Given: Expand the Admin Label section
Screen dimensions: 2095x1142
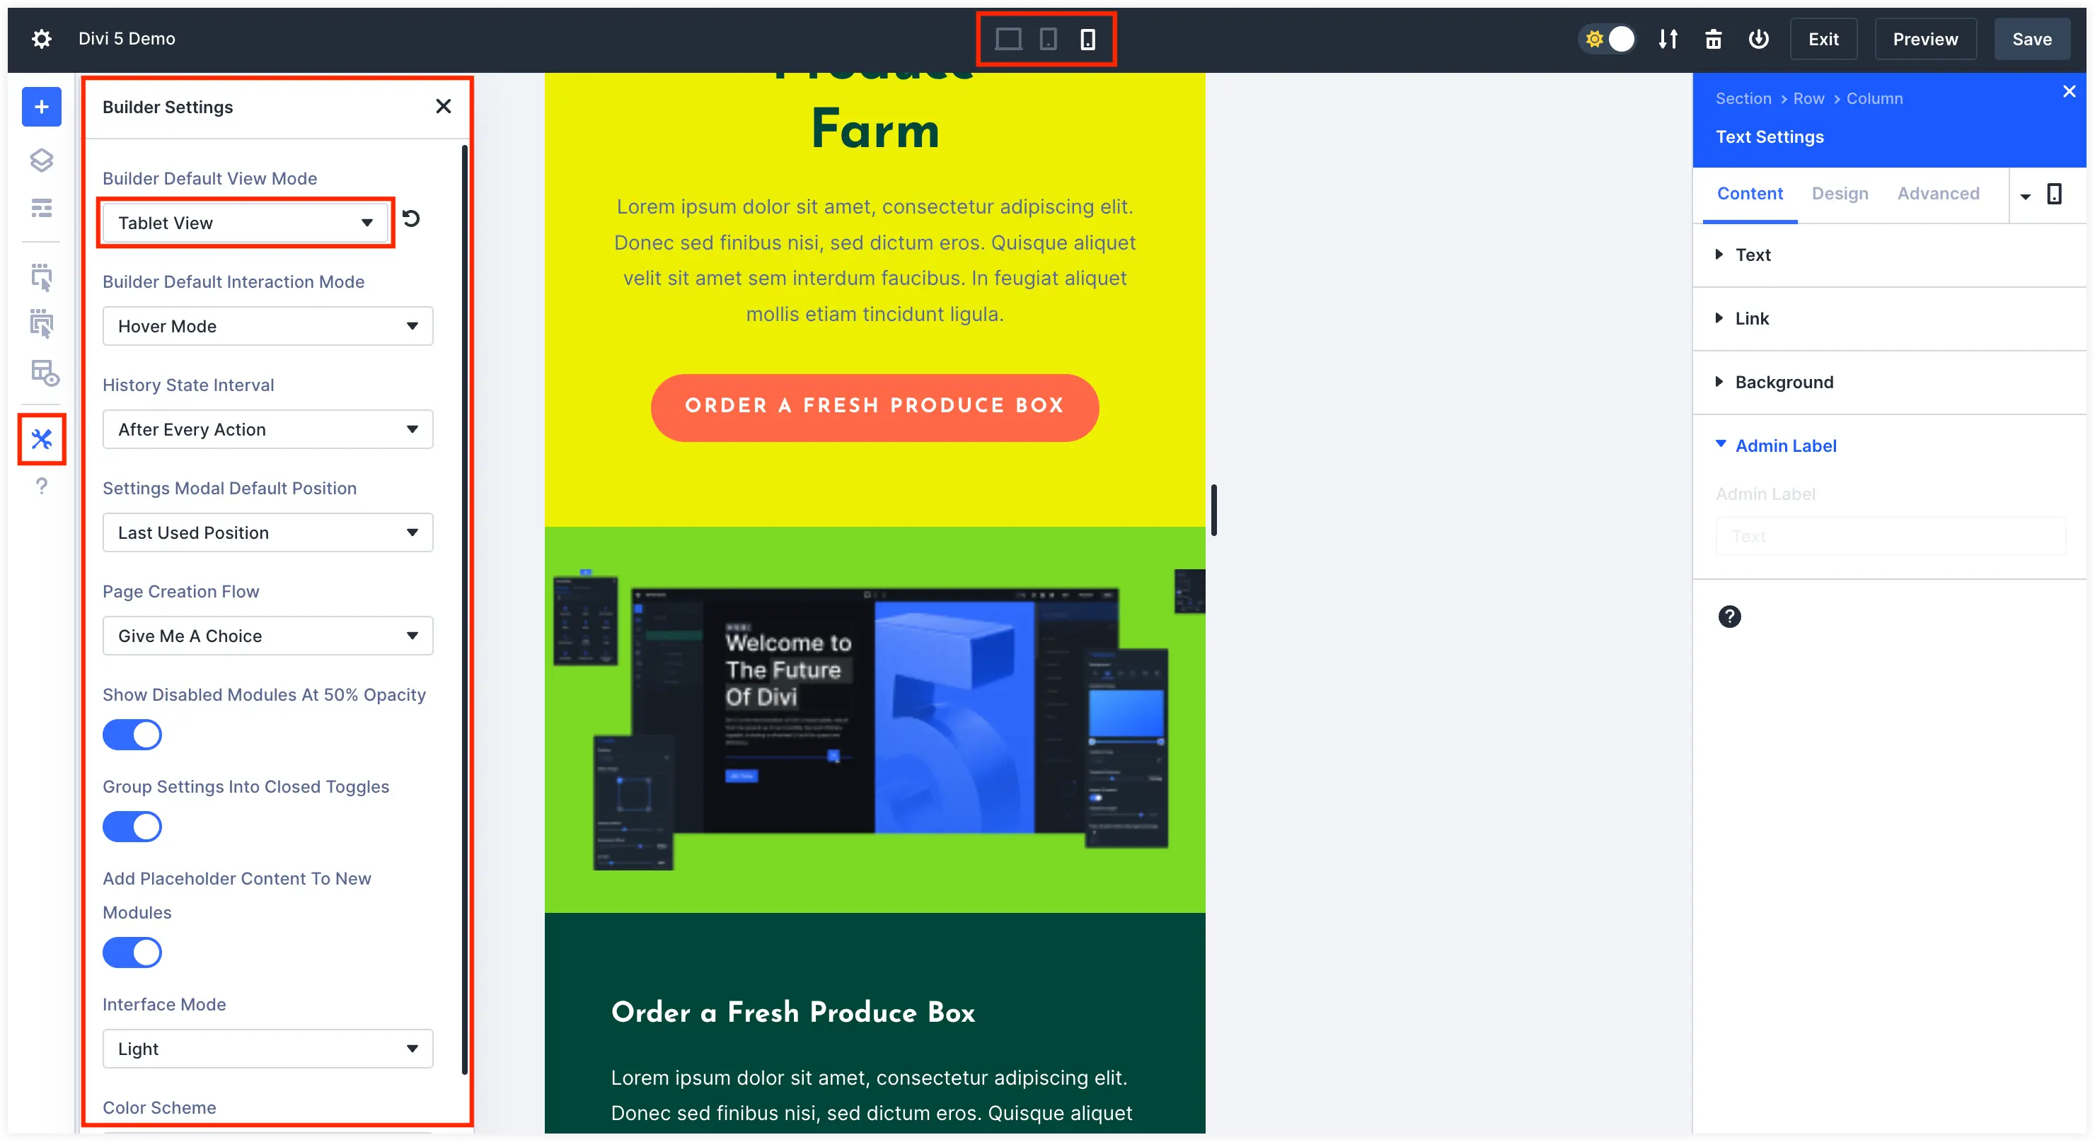Looking at the screenshot, I should (1786, 444).
